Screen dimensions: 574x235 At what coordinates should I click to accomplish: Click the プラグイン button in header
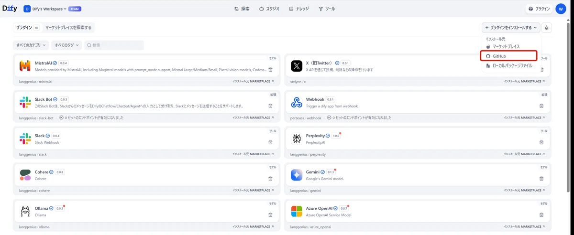point(539,9)
